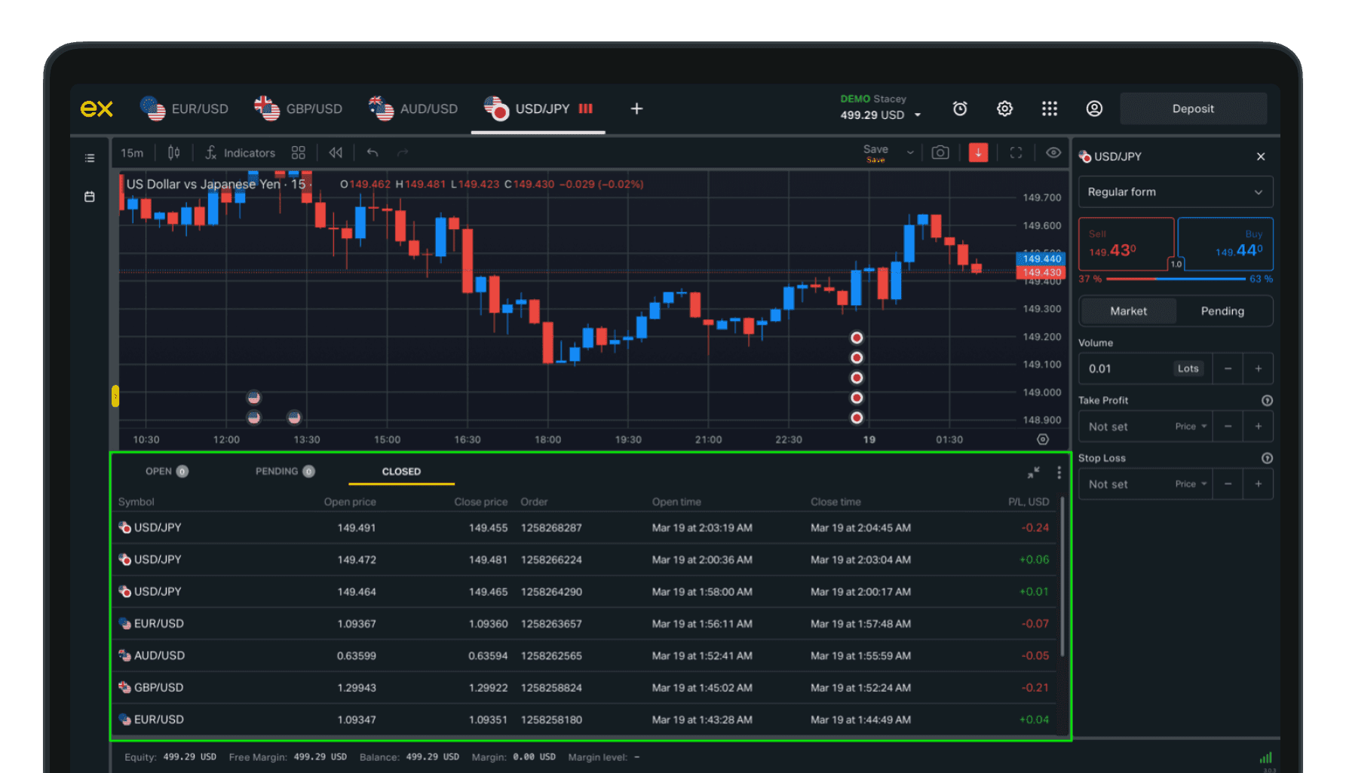Image resolution: width=1346 pixels, height=773 pixels.
Task: Activate the bar replay rewind icon
Action: 335,152
